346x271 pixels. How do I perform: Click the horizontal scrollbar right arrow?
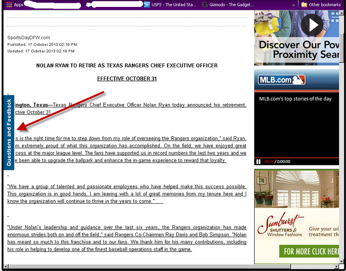pos(337,266)
